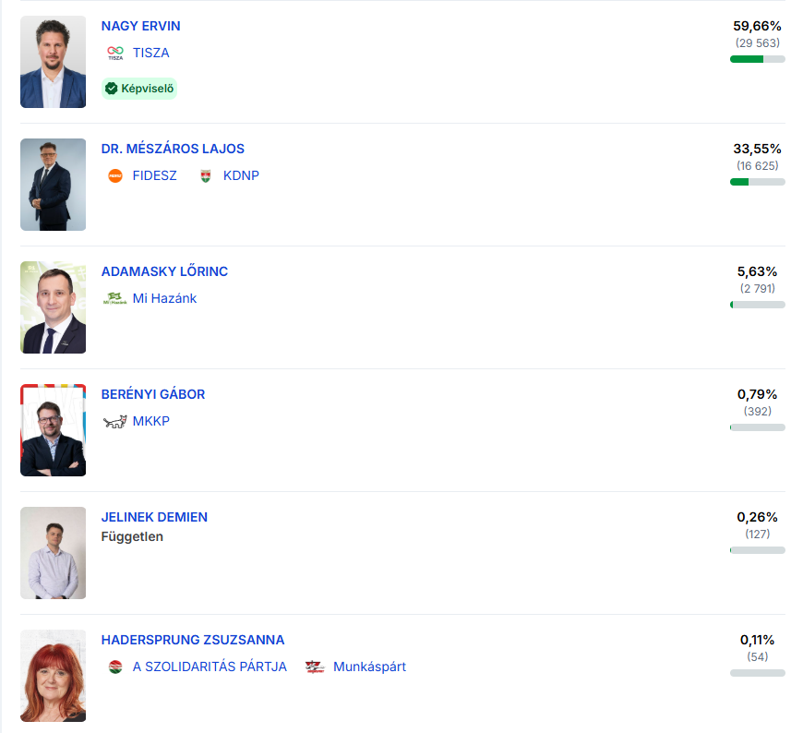Click the Munkáspárt party logo icon
803x733 pixels.
pyautogui.click(x=316, y=667)
